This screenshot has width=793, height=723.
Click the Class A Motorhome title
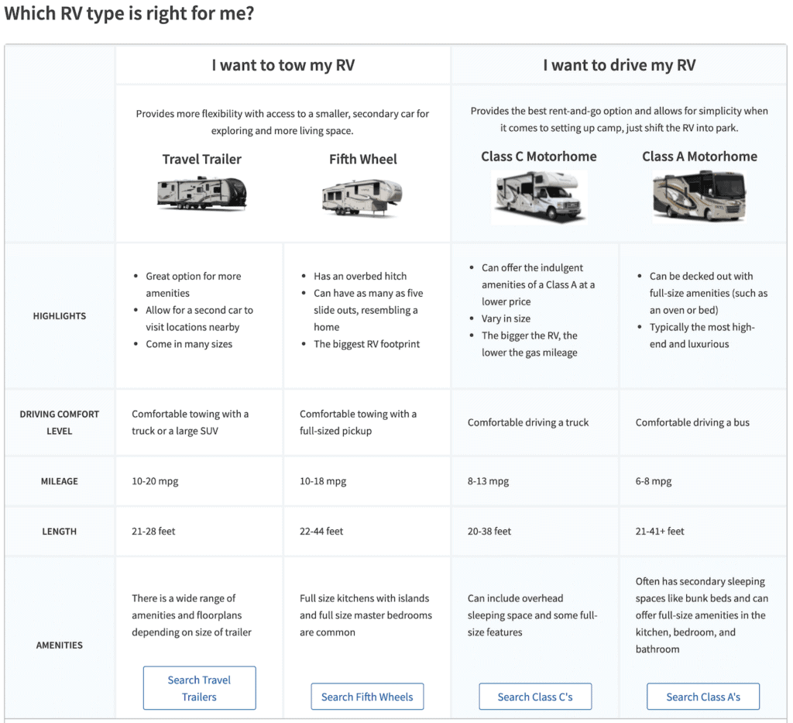(699, 156)
